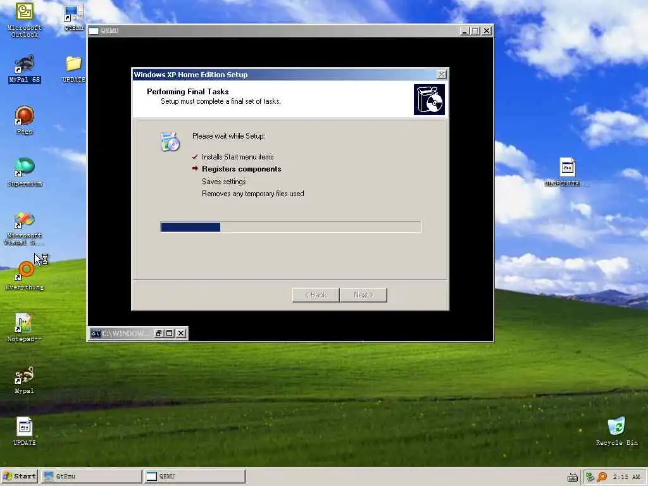The image size is (648, 486).
Task: Click the 'Registers components' current step
Action: coord(241,169)
